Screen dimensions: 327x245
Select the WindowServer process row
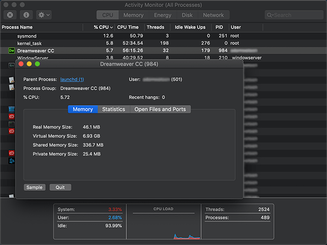pos(164,57)
